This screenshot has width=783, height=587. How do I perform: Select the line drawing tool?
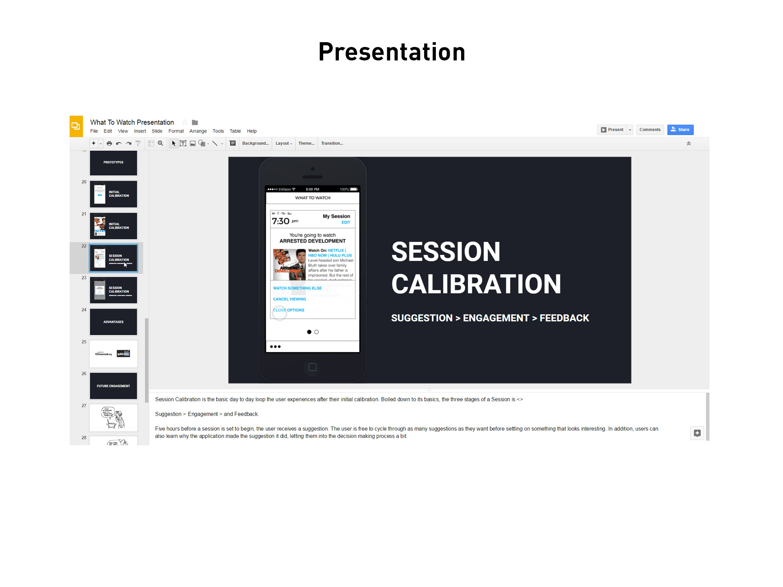tap(215, 143)
